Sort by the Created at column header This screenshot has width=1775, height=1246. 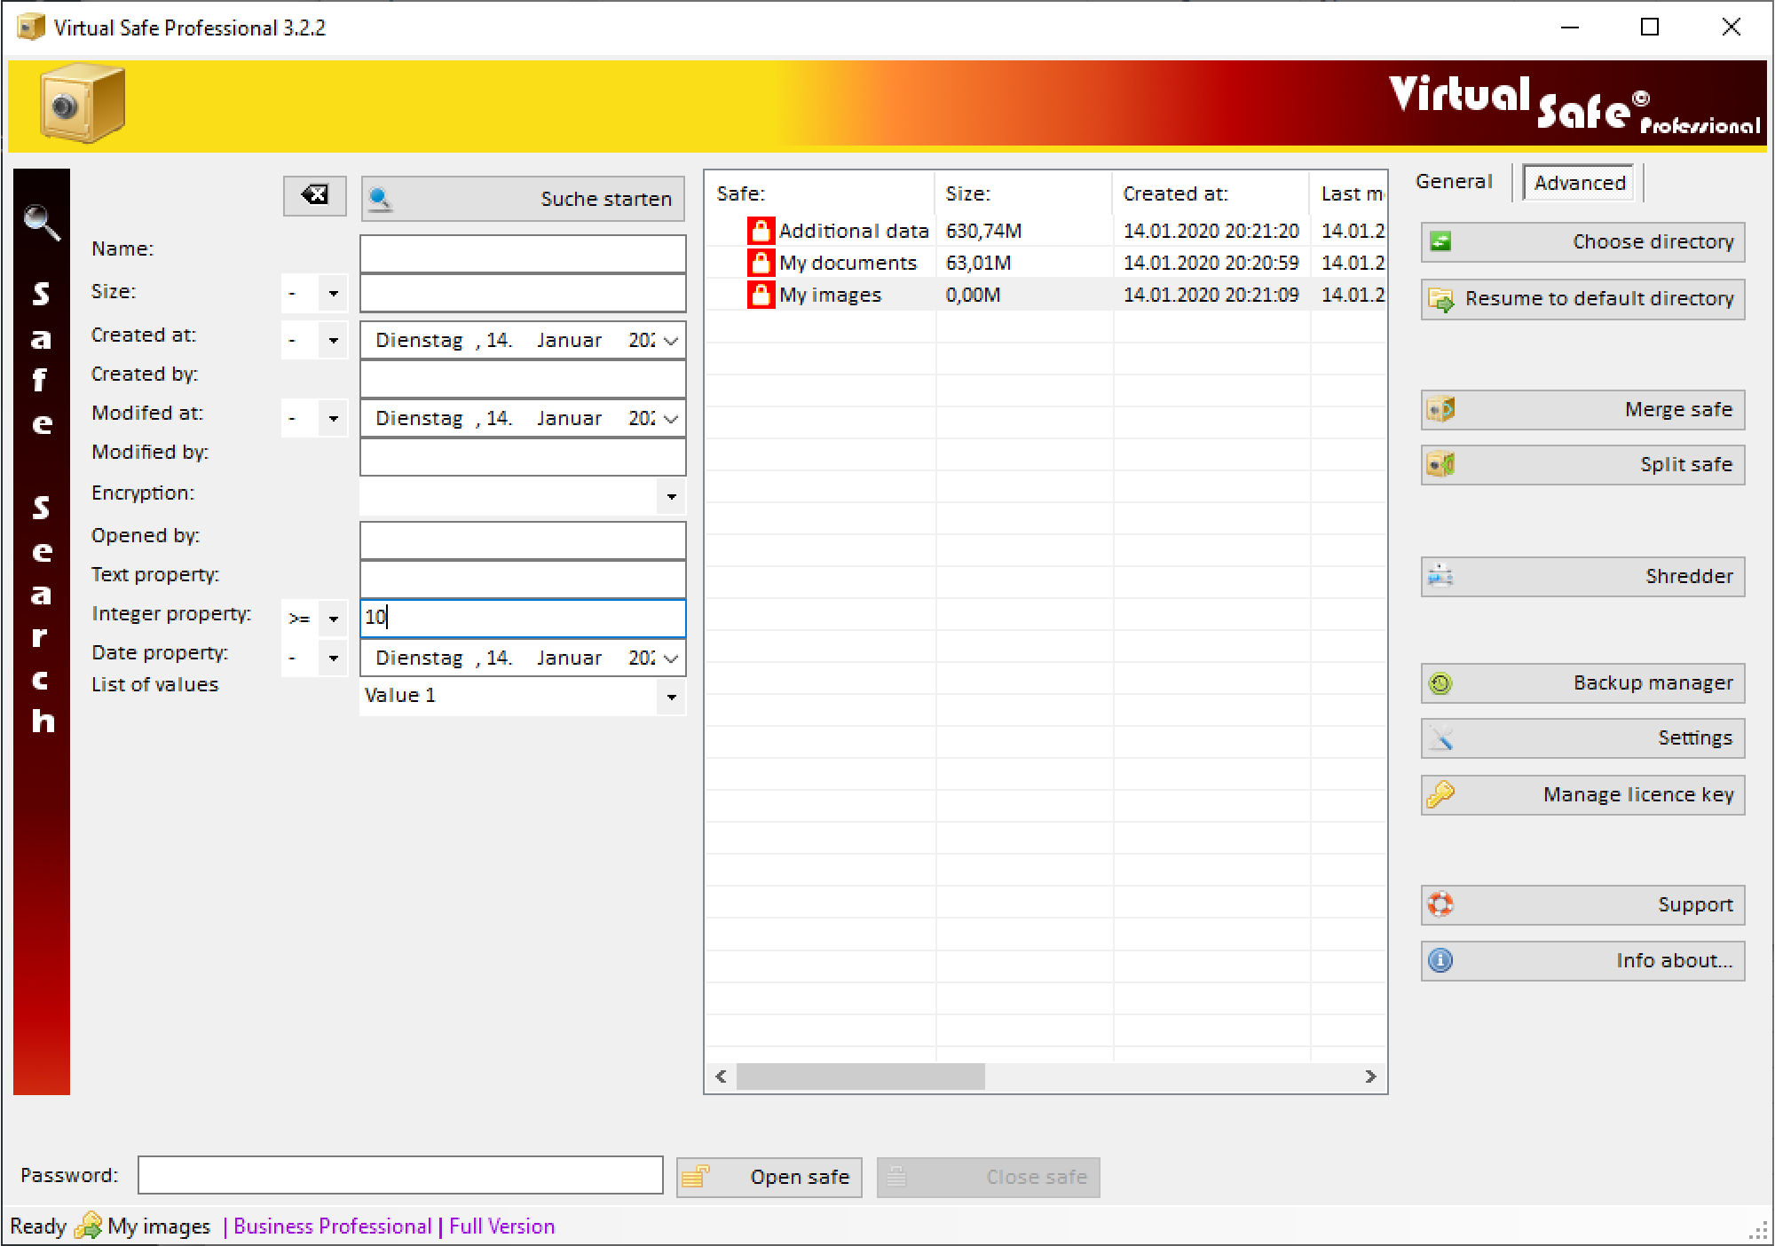click(x=1211, y=193)
